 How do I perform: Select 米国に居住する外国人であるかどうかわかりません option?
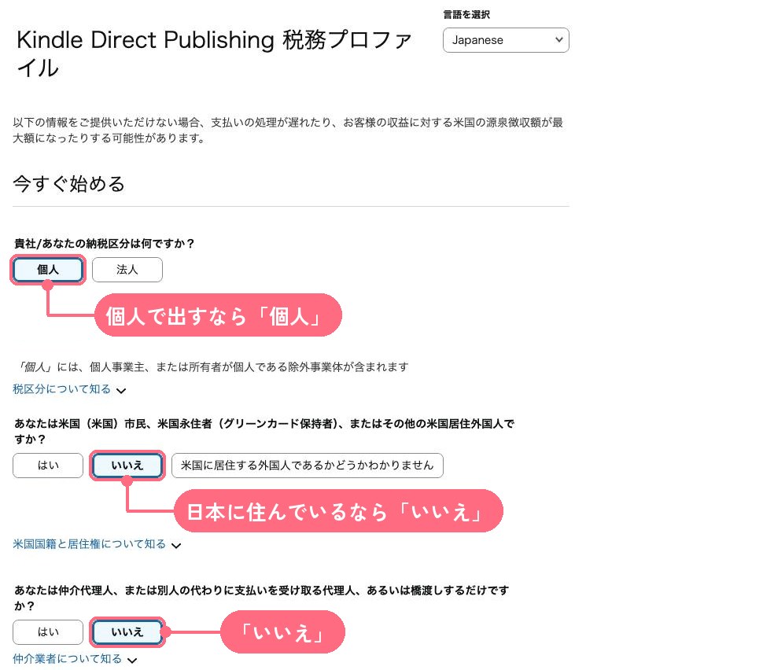307,466
